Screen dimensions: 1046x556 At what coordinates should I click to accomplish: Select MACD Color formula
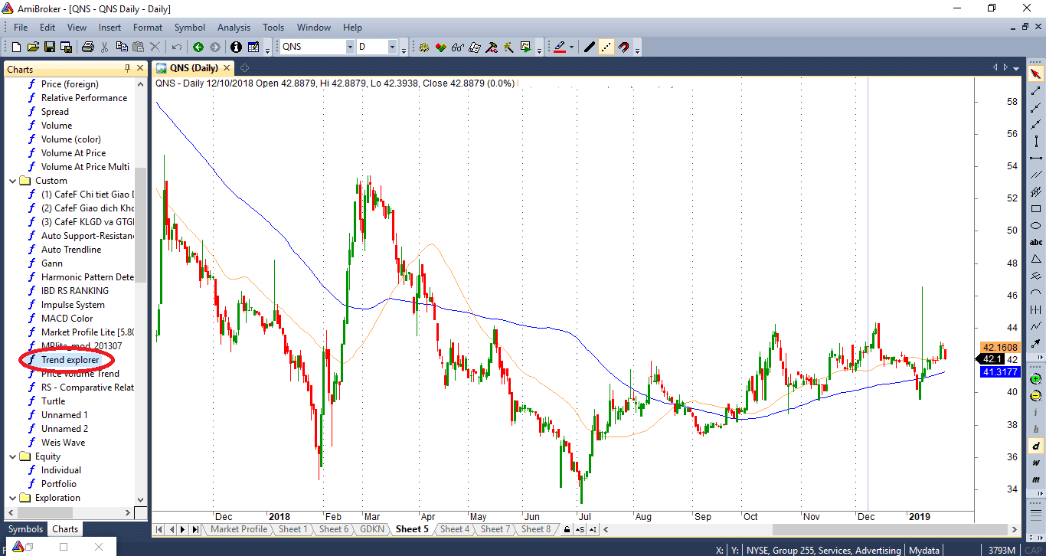tap(67, 319)
